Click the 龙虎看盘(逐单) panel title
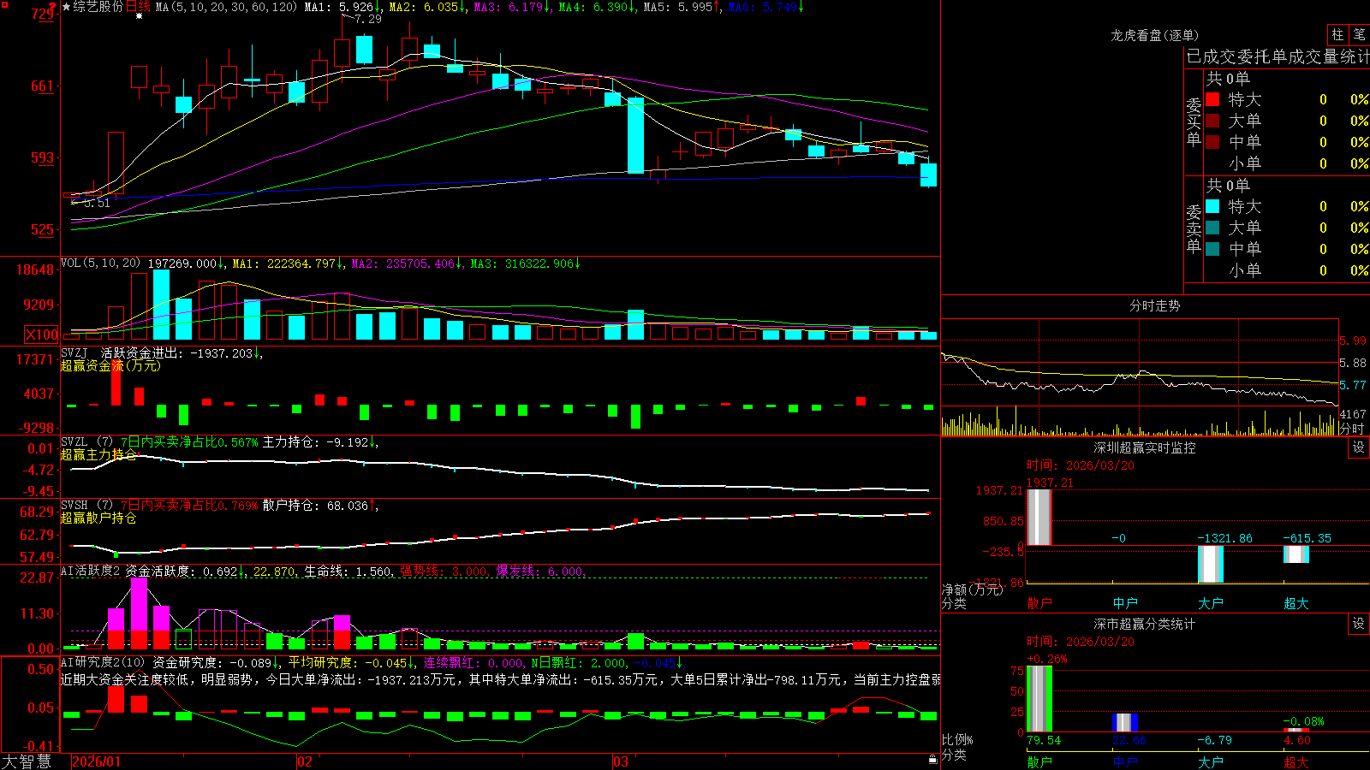The image size is (1370, 770). tap(1155, 35)
